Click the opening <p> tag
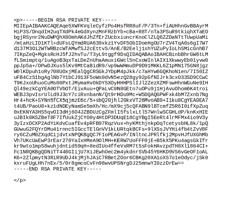 coord(18,20)
